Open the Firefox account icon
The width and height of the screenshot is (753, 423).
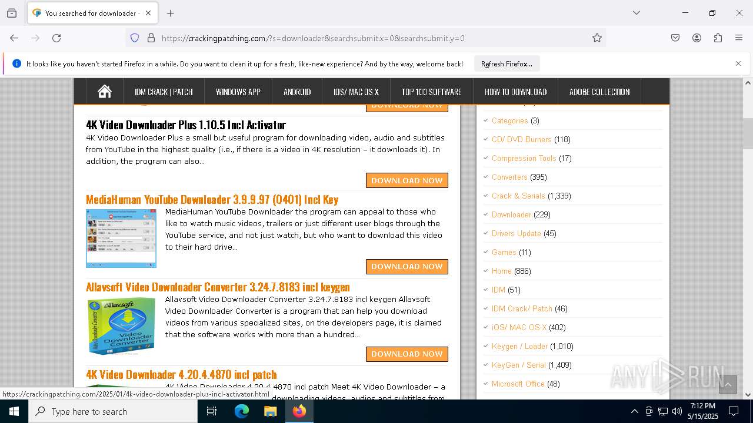(697, 38)
